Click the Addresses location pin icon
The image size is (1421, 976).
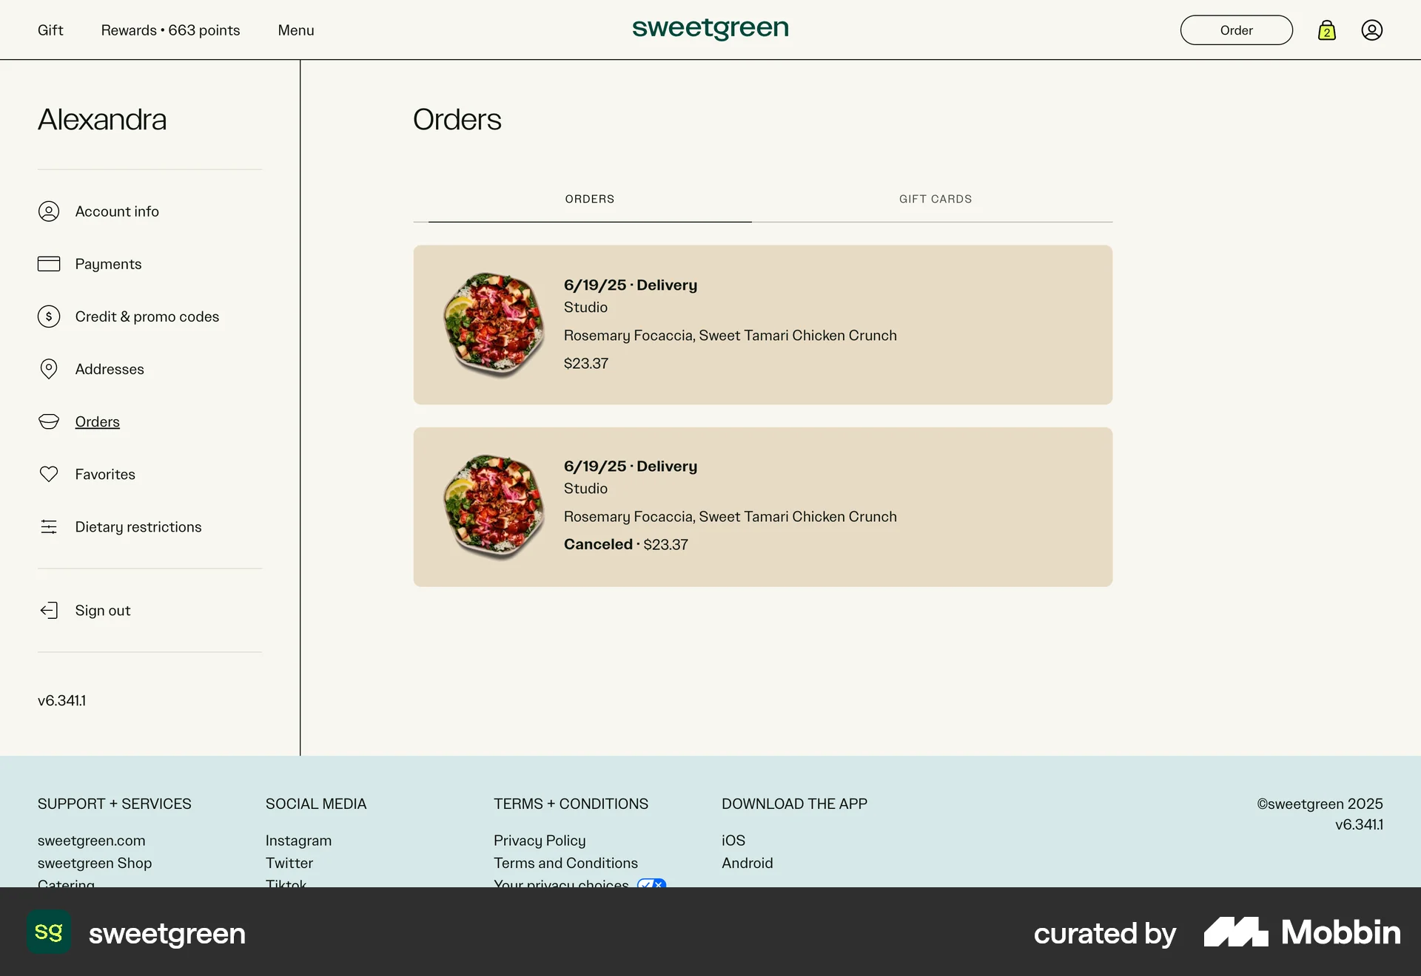point(49,369)
